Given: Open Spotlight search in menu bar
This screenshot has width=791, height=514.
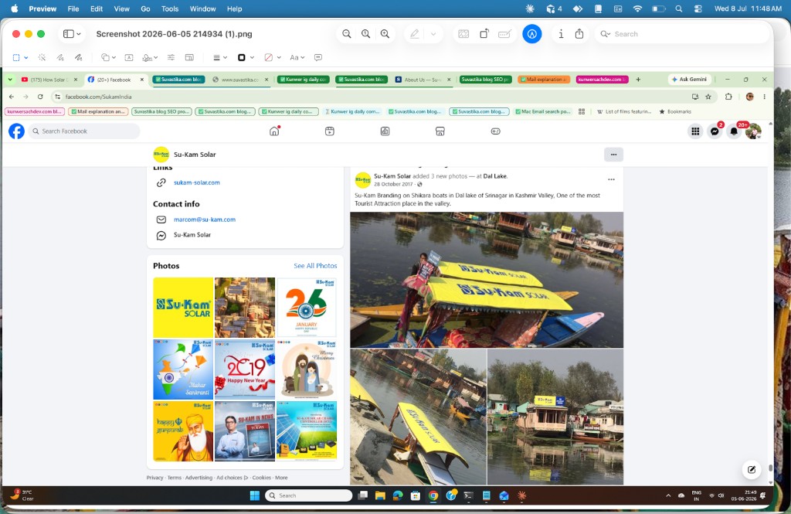Looking at the screenshot, I should [679, 9].
